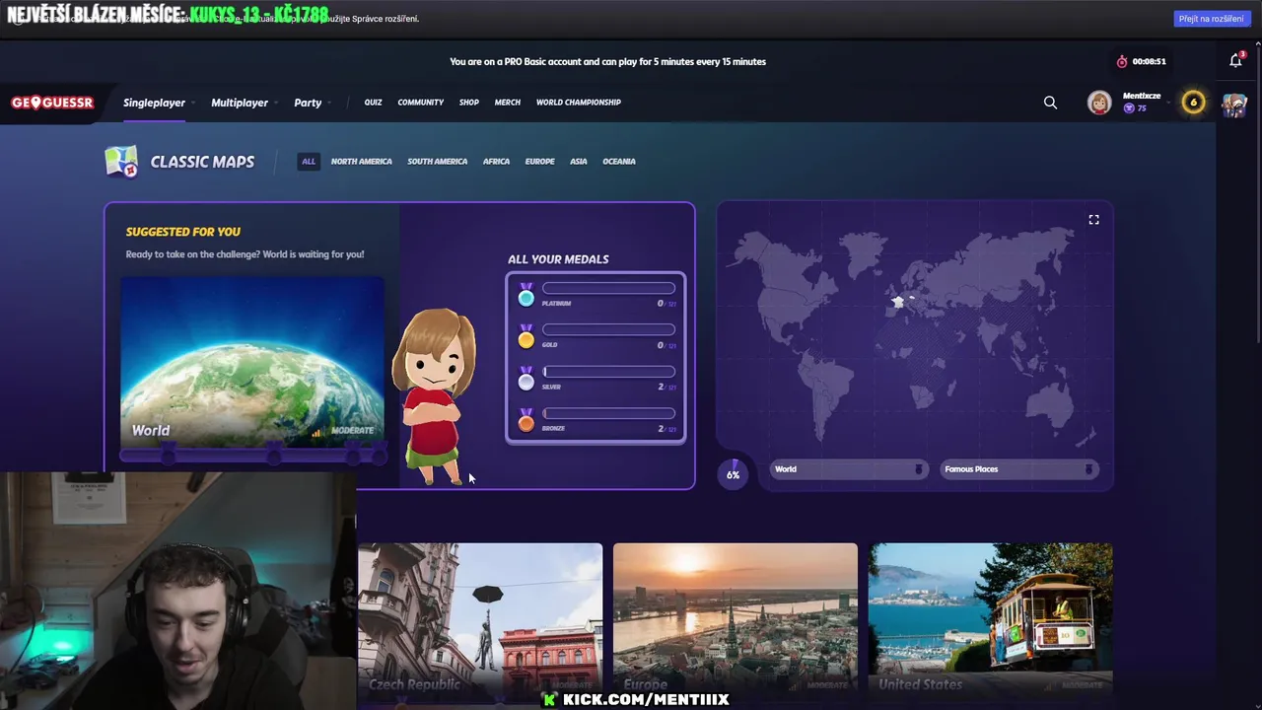This screenshot has height=710, width=1262.
Task: Filter maps by Asia
Action: tap(579, 162)
